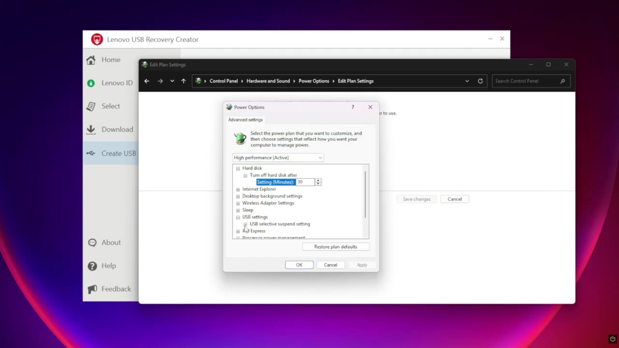Click Cancel in Edit Plan Settings window
Viewport: 619px width, 348px height.
[455, 199]
